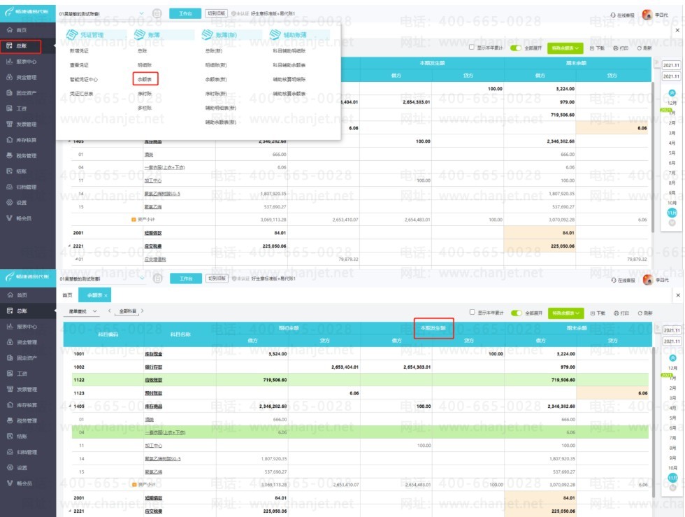This screenshot has width=685, height=517.
Task: Click 固定资产 sidebar icon in the lower window
Action: (x=10, y=357)
